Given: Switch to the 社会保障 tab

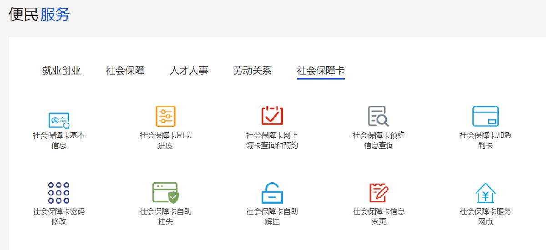Looking at the screenshot, I should [x=125, y=70].
